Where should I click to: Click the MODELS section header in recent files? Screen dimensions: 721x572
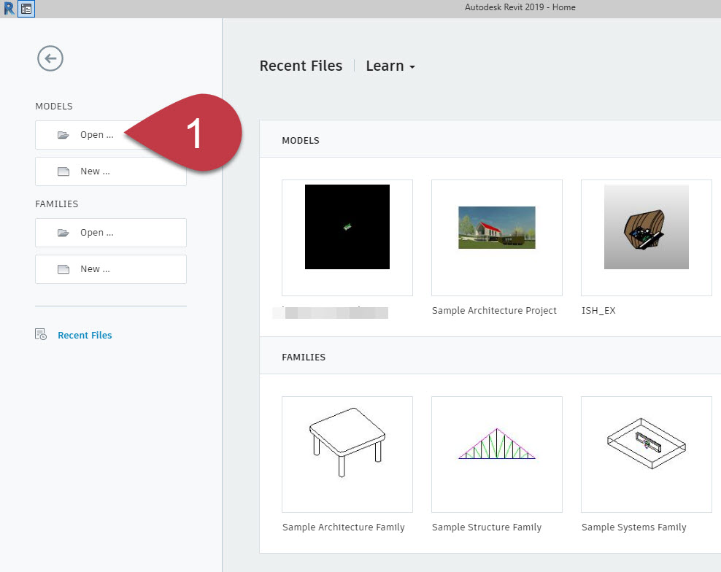click(x=301, y=141)
